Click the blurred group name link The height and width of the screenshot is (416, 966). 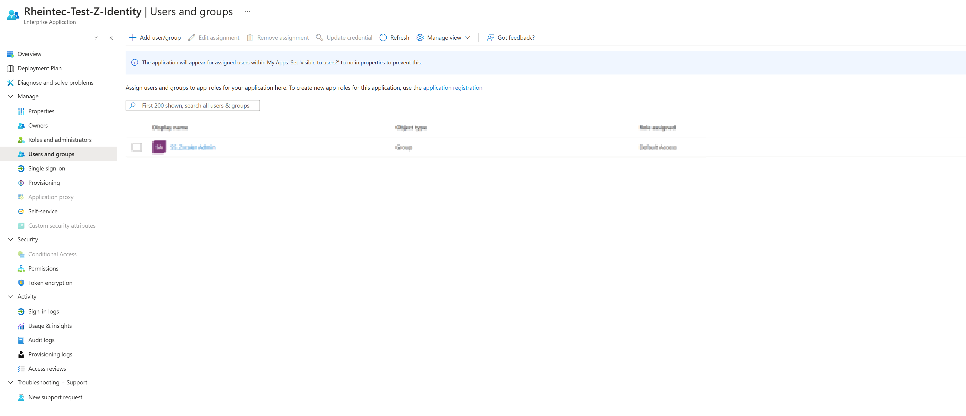(x=193, y=147)
